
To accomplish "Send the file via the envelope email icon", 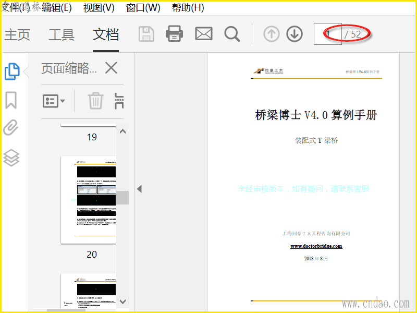I will (x=204, y=34).
